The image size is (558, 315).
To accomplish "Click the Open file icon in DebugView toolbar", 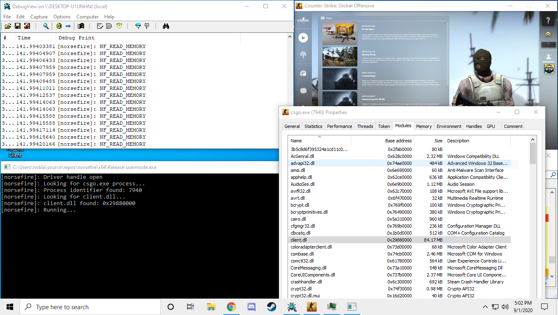I will coord(8,26).
